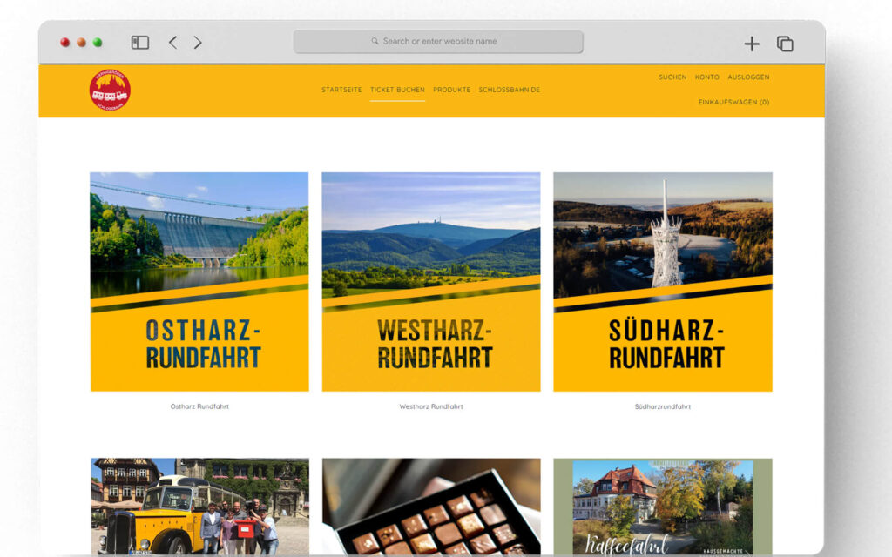
Task: Show tab overview icon
Action: 785,44
